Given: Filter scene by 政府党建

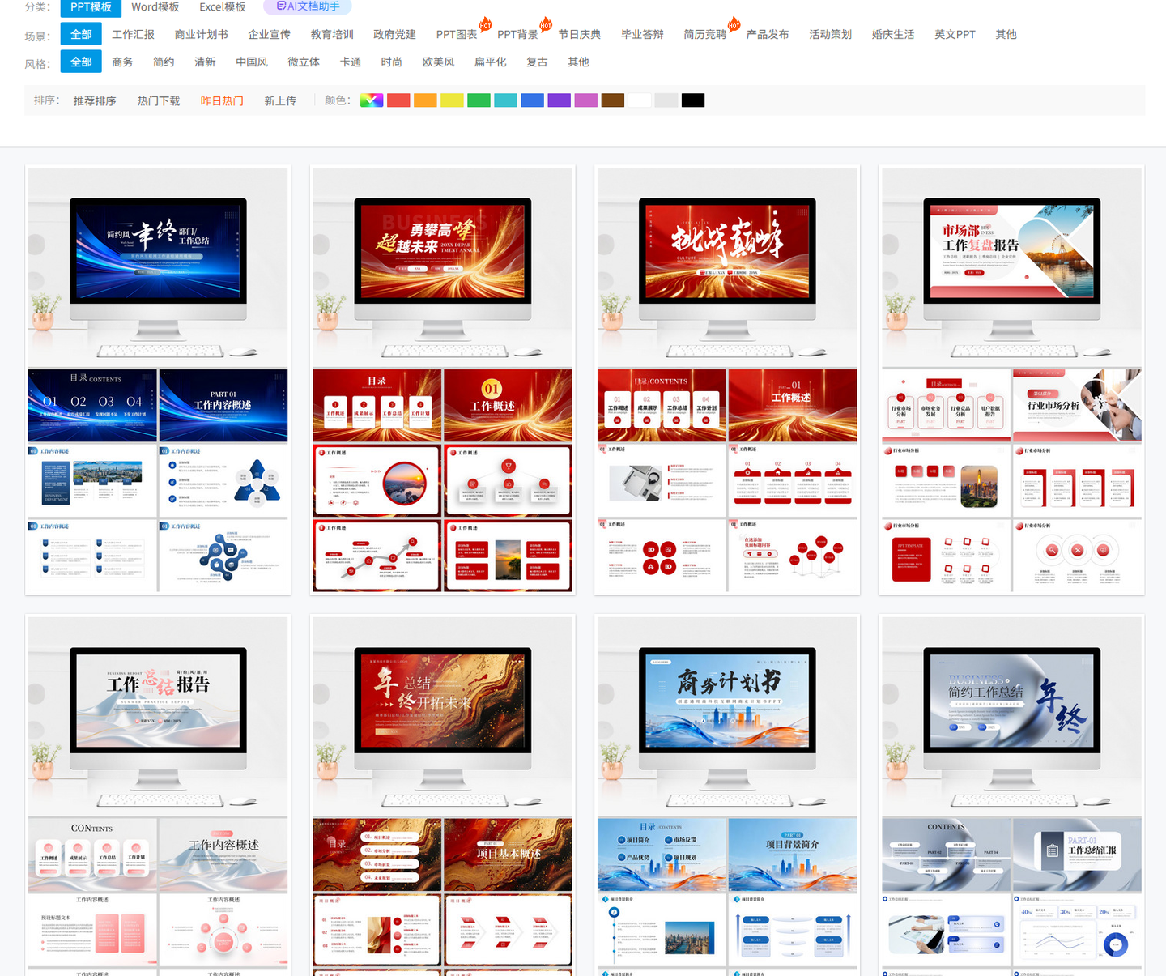Looking at the screenshot, I should click(394, 35).
